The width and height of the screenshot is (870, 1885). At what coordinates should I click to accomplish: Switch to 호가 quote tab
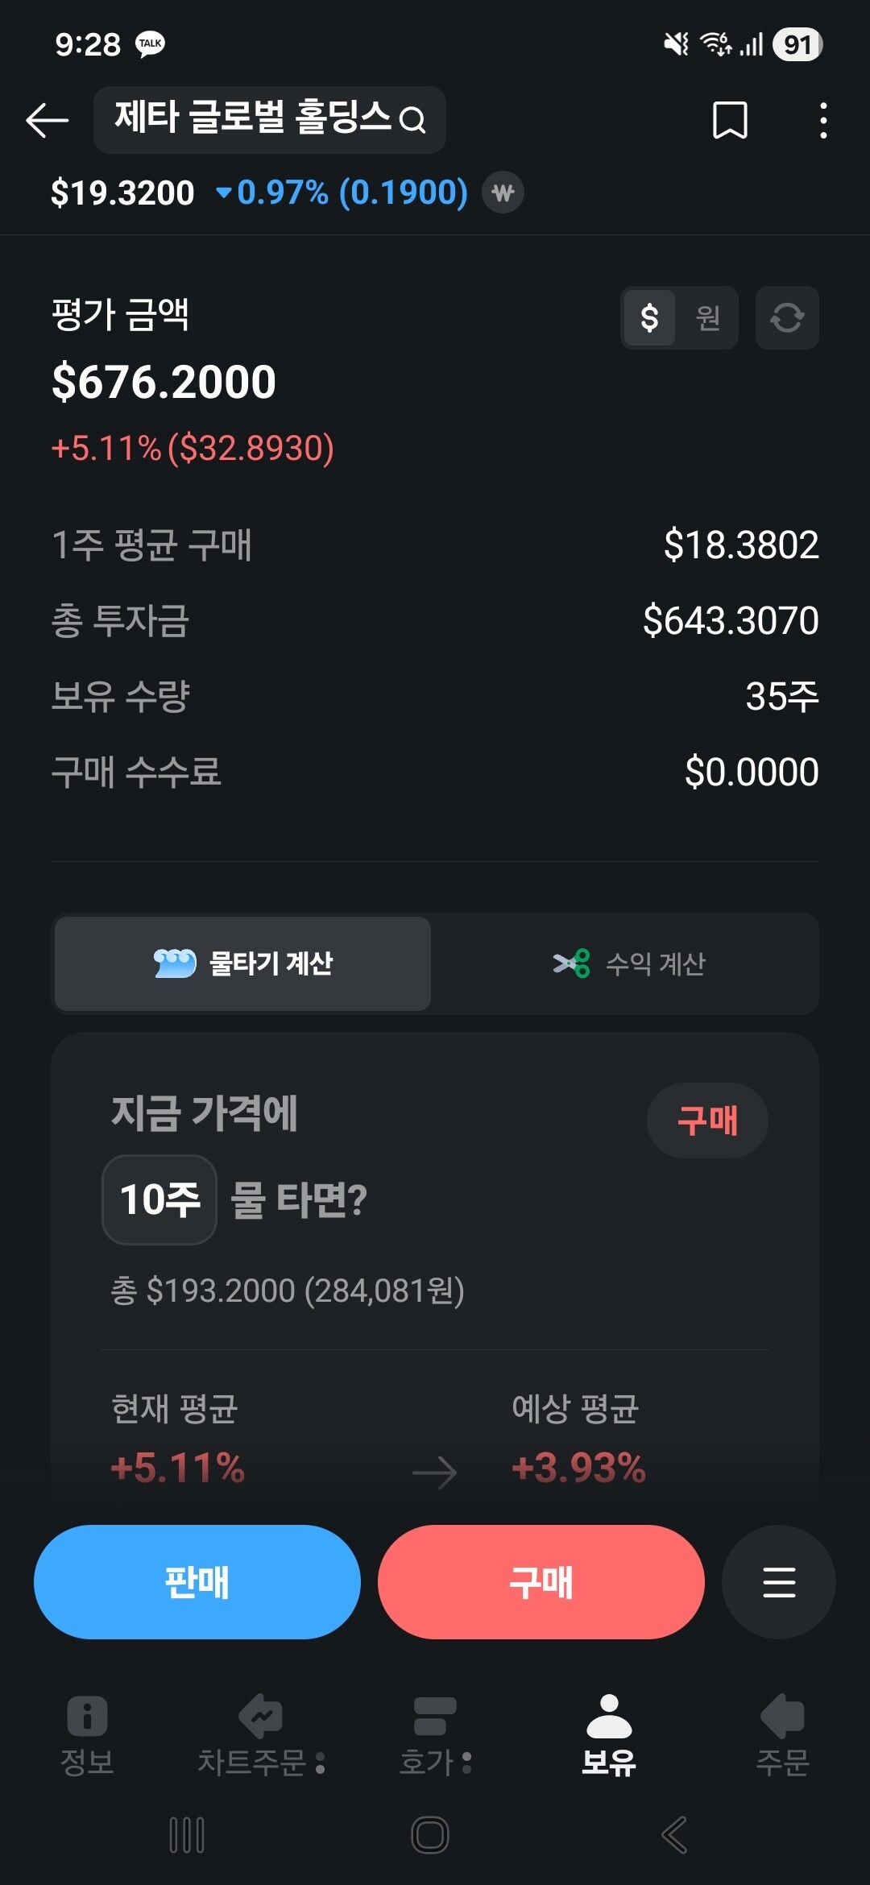(x=435, y=1735)
